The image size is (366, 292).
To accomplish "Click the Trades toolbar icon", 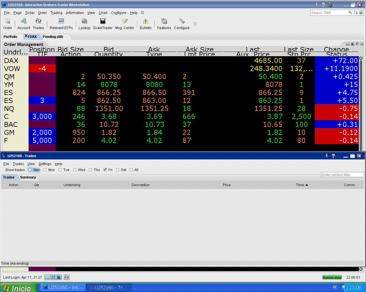I will [x=38, y=24].
